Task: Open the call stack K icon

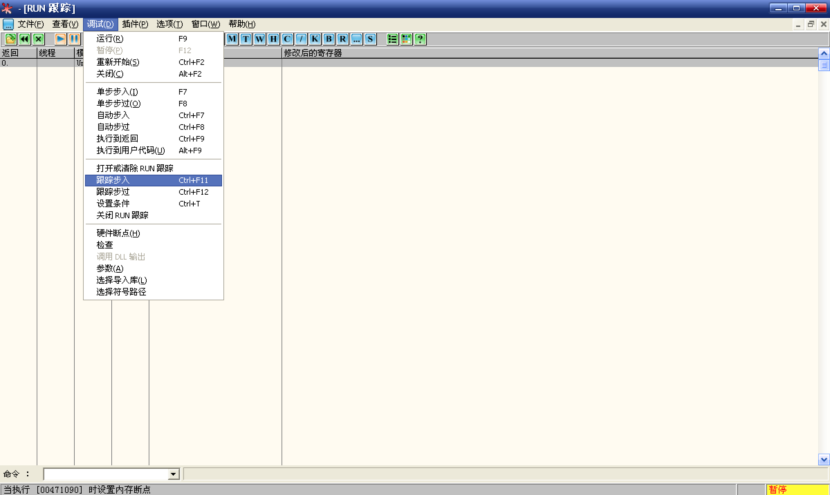Action: [315, 39]
